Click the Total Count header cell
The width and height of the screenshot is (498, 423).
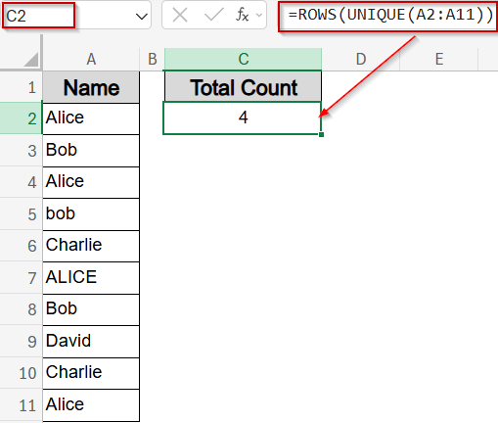(x=244, y=87)
